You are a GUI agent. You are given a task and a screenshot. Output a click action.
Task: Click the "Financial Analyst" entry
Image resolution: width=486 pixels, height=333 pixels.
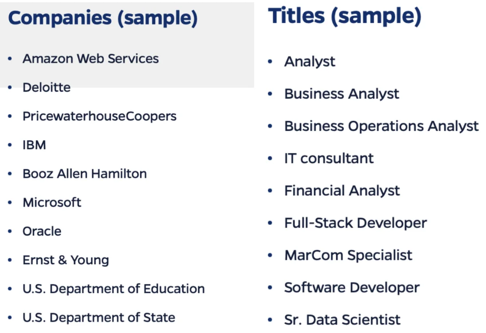[x=342, y=191]
